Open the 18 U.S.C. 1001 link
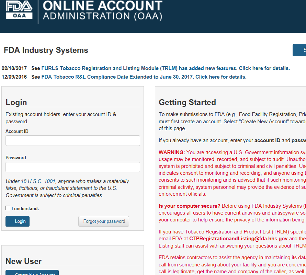This screenshot has height=275, width=306. (x=38, y=181)
